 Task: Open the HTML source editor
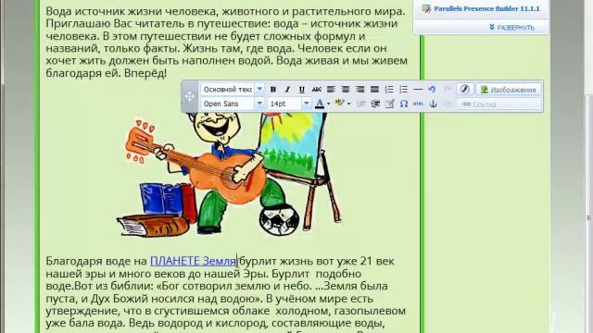[418, 104]
